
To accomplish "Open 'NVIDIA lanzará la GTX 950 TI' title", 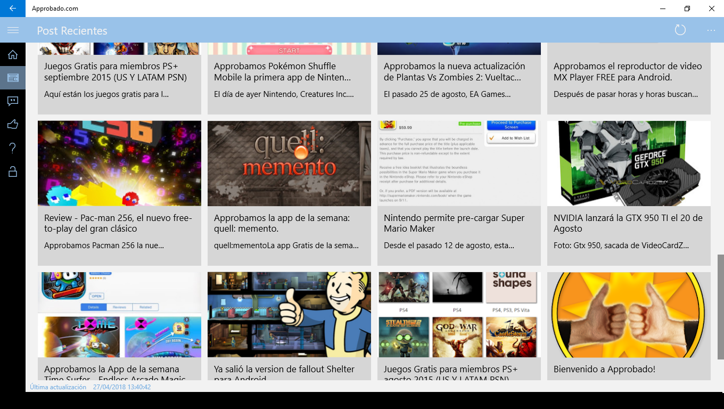I will 628,223.
